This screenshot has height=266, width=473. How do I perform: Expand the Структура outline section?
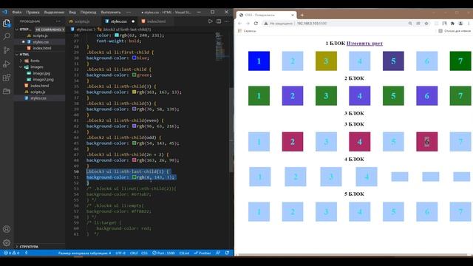click(16, 246)
